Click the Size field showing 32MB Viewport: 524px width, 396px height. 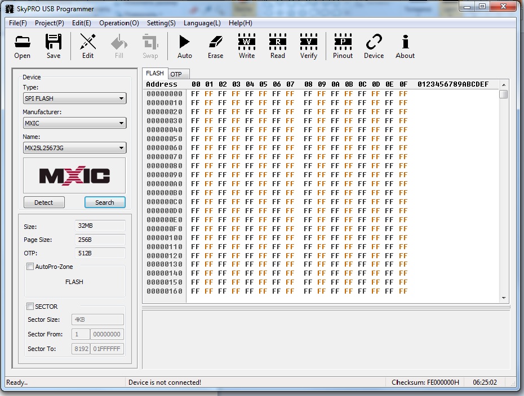click(x=100, y=226)
